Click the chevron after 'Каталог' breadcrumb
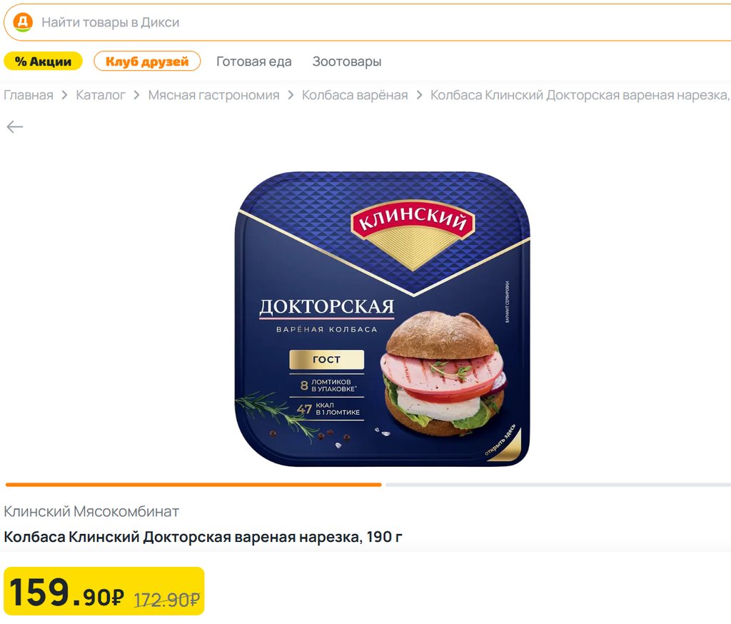This screenshot has height=624, width=731. point(136,95)
